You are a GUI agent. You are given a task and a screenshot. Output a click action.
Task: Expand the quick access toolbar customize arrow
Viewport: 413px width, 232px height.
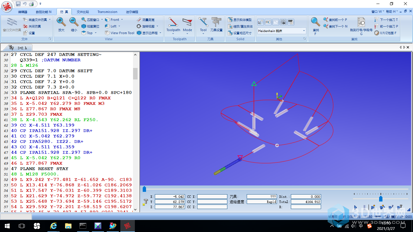pyautogui.click(x=41, y=4)
